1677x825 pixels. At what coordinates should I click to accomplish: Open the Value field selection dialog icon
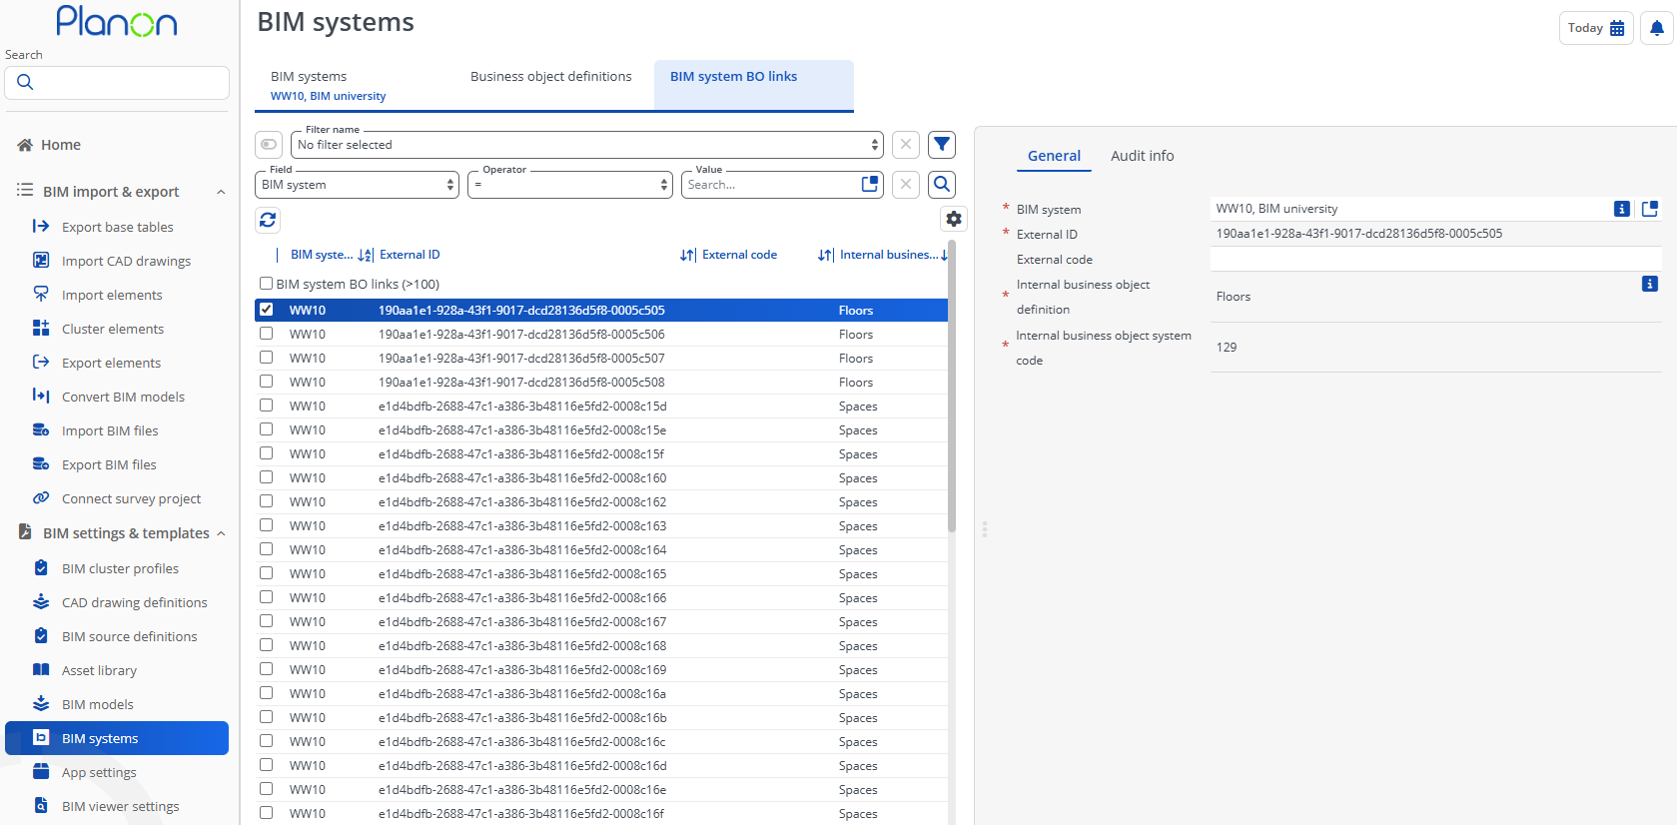coord(870,184)
